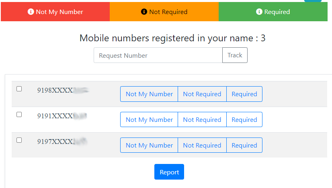
Task: Click info icon in orange Not Required banner
Action: tap(144, 12)
